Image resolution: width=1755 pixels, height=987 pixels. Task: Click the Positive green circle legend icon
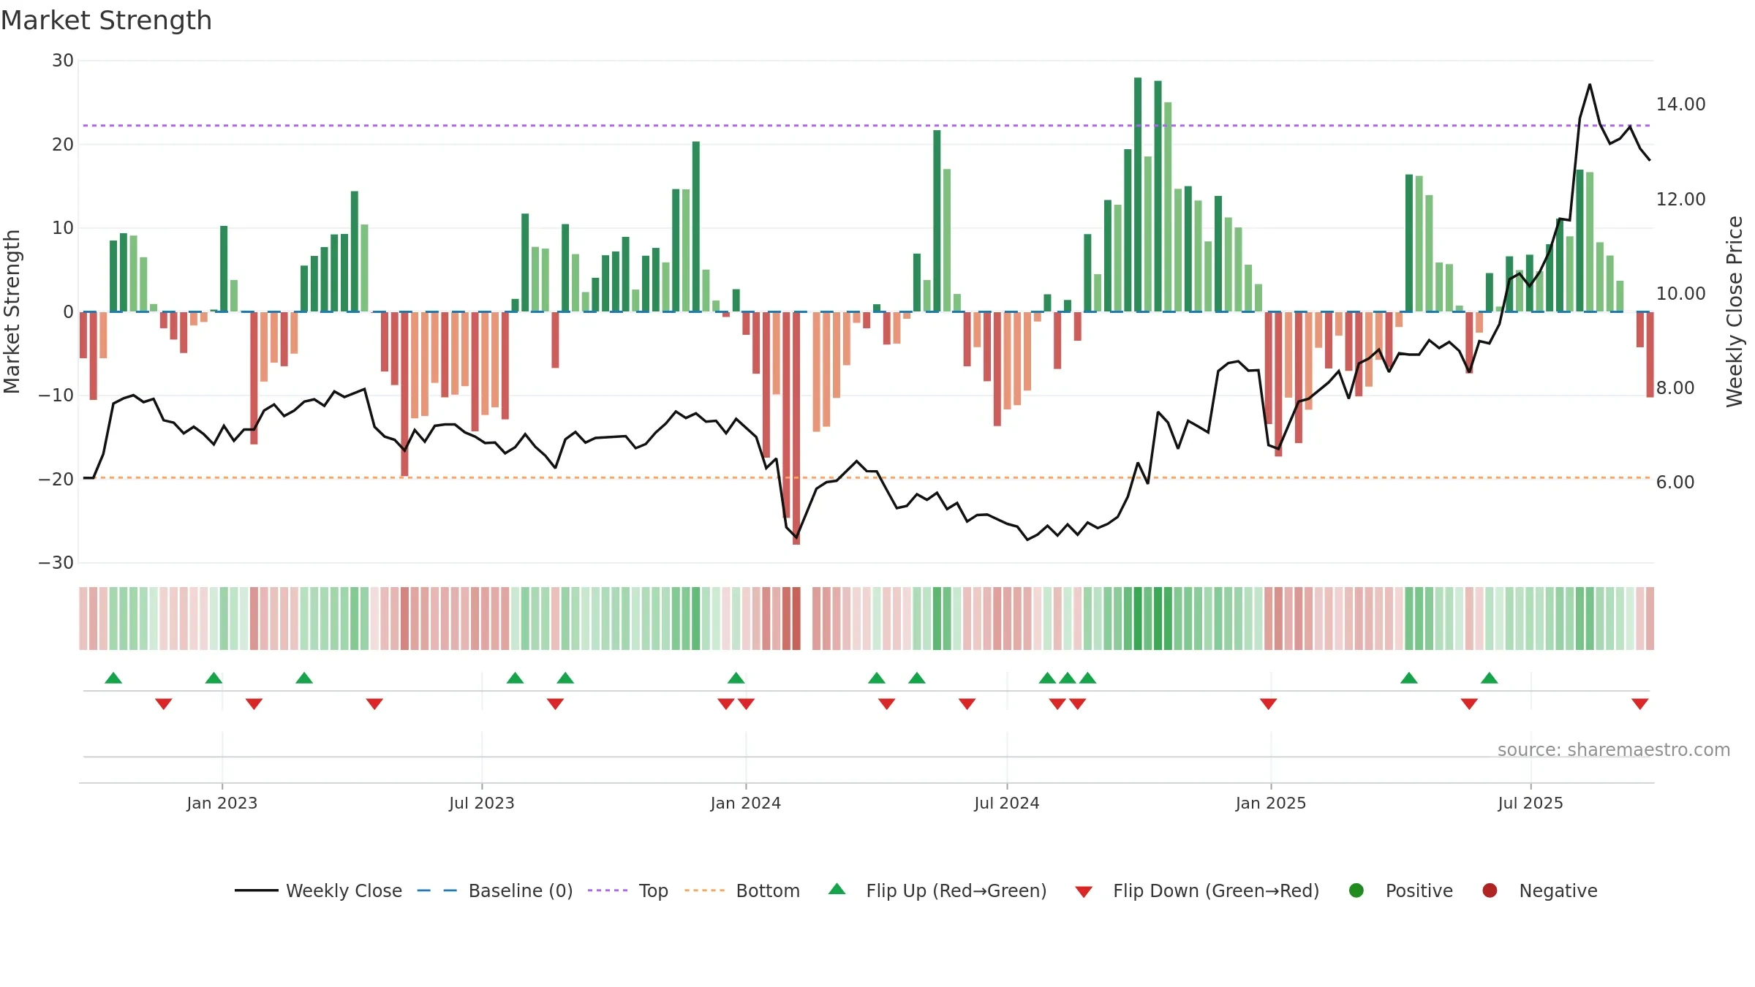[x=1356, y=890]
